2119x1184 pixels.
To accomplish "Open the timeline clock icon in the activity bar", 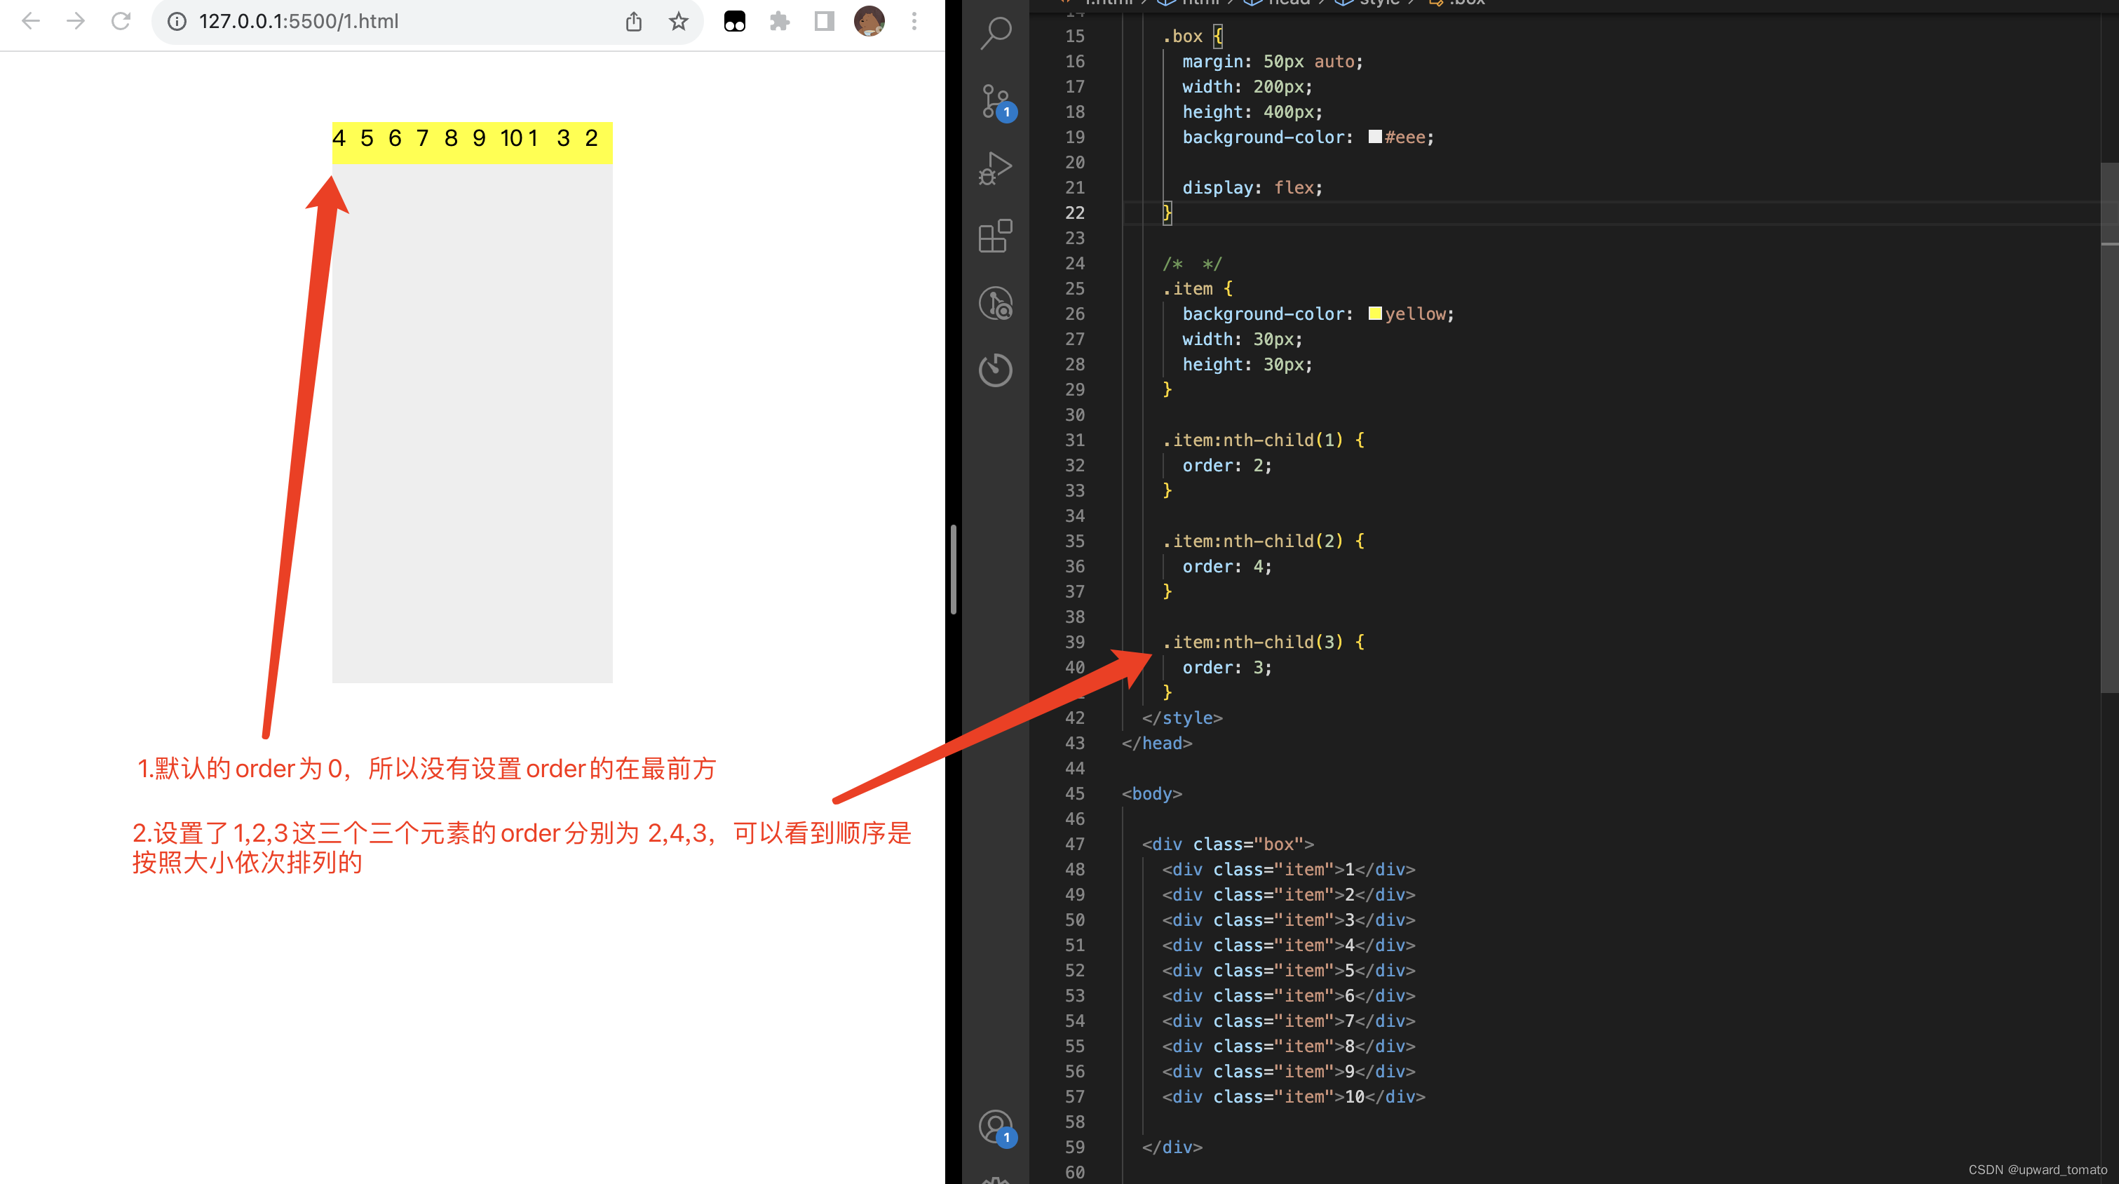I will (x=996, y=370).
